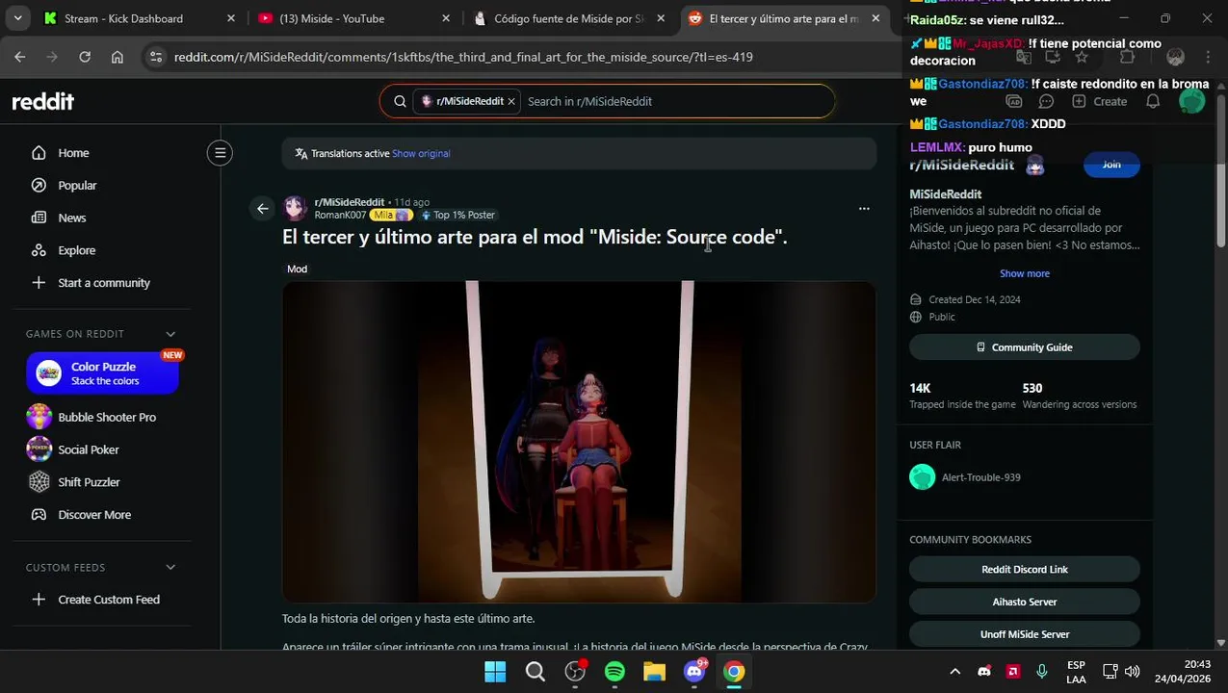Open the Miside Source code artwork image
The image size is (1228, 693).
click(579, 441)
